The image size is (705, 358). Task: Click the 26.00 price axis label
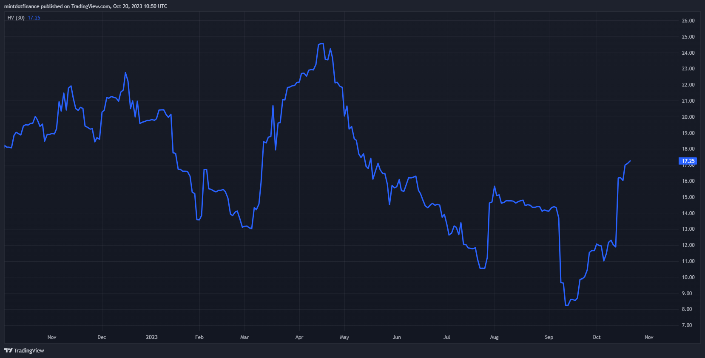pyautogui.click(x=688, y=21)
